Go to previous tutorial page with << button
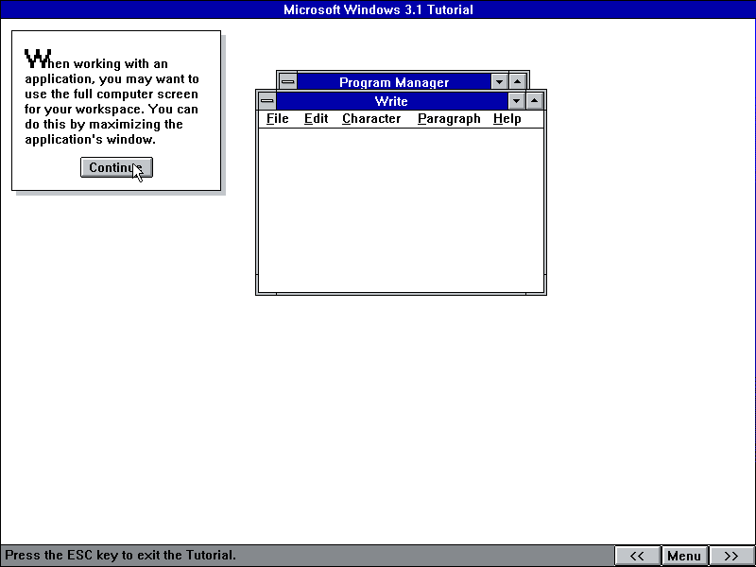Viewport: 756px width, 567px height. tap(637, 556)
